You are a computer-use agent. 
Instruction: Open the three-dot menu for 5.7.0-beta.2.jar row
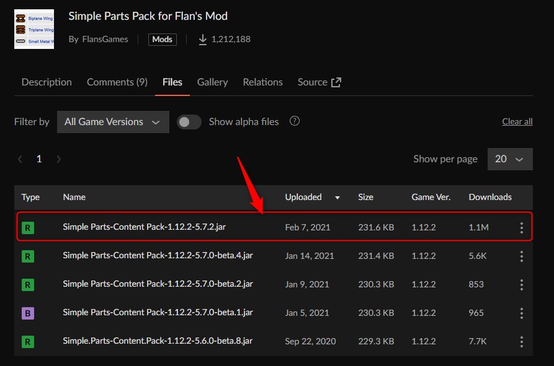pos(522,284)
